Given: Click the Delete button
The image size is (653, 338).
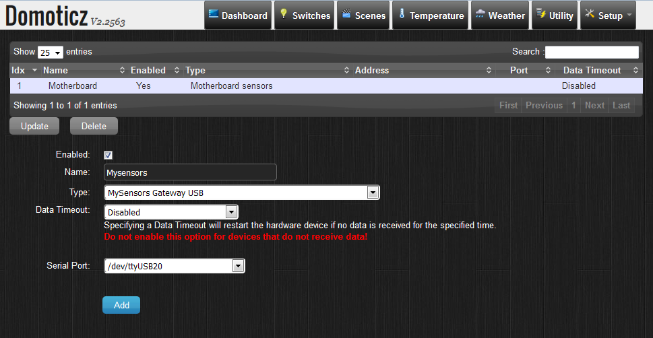Looking at the screenshot, I should [x=94, y=126].
